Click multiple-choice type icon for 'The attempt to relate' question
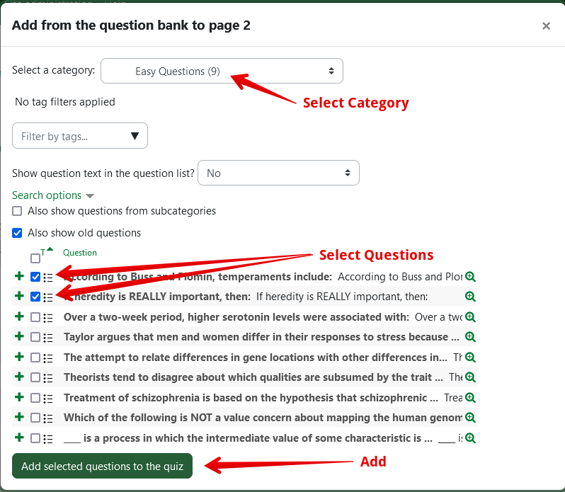Screen dimensions: 565x492 (x=48, y=357)
